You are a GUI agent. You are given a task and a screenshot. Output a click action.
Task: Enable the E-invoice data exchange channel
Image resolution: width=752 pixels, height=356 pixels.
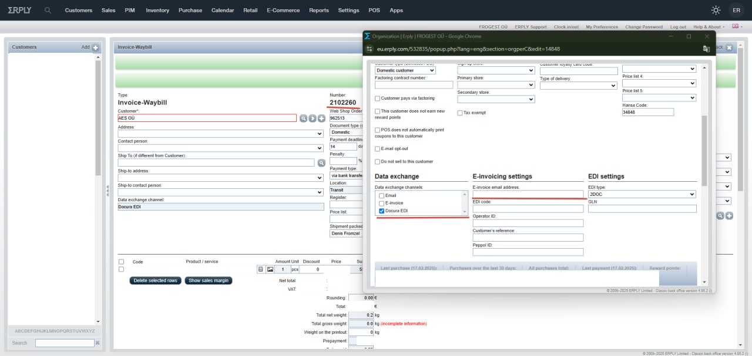(382, 203)
